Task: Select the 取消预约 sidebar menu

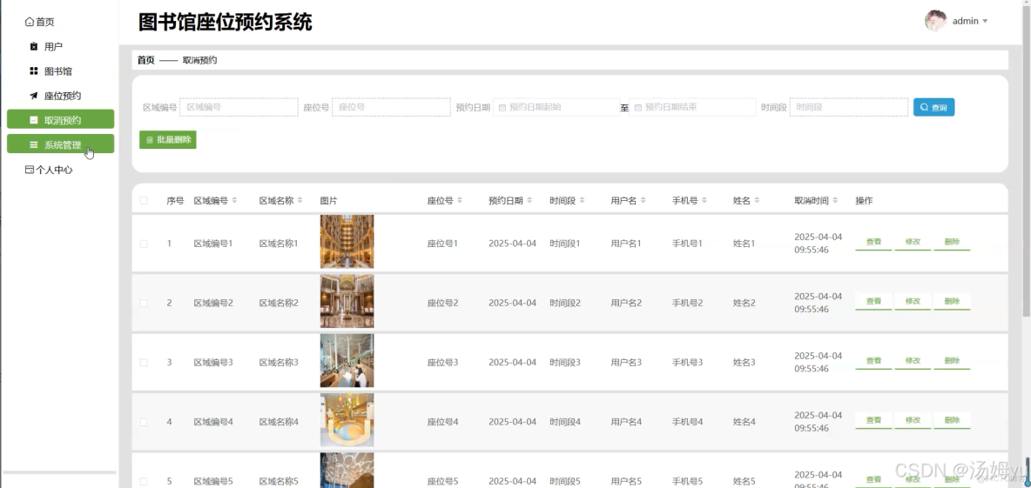Action: (60, 119)
